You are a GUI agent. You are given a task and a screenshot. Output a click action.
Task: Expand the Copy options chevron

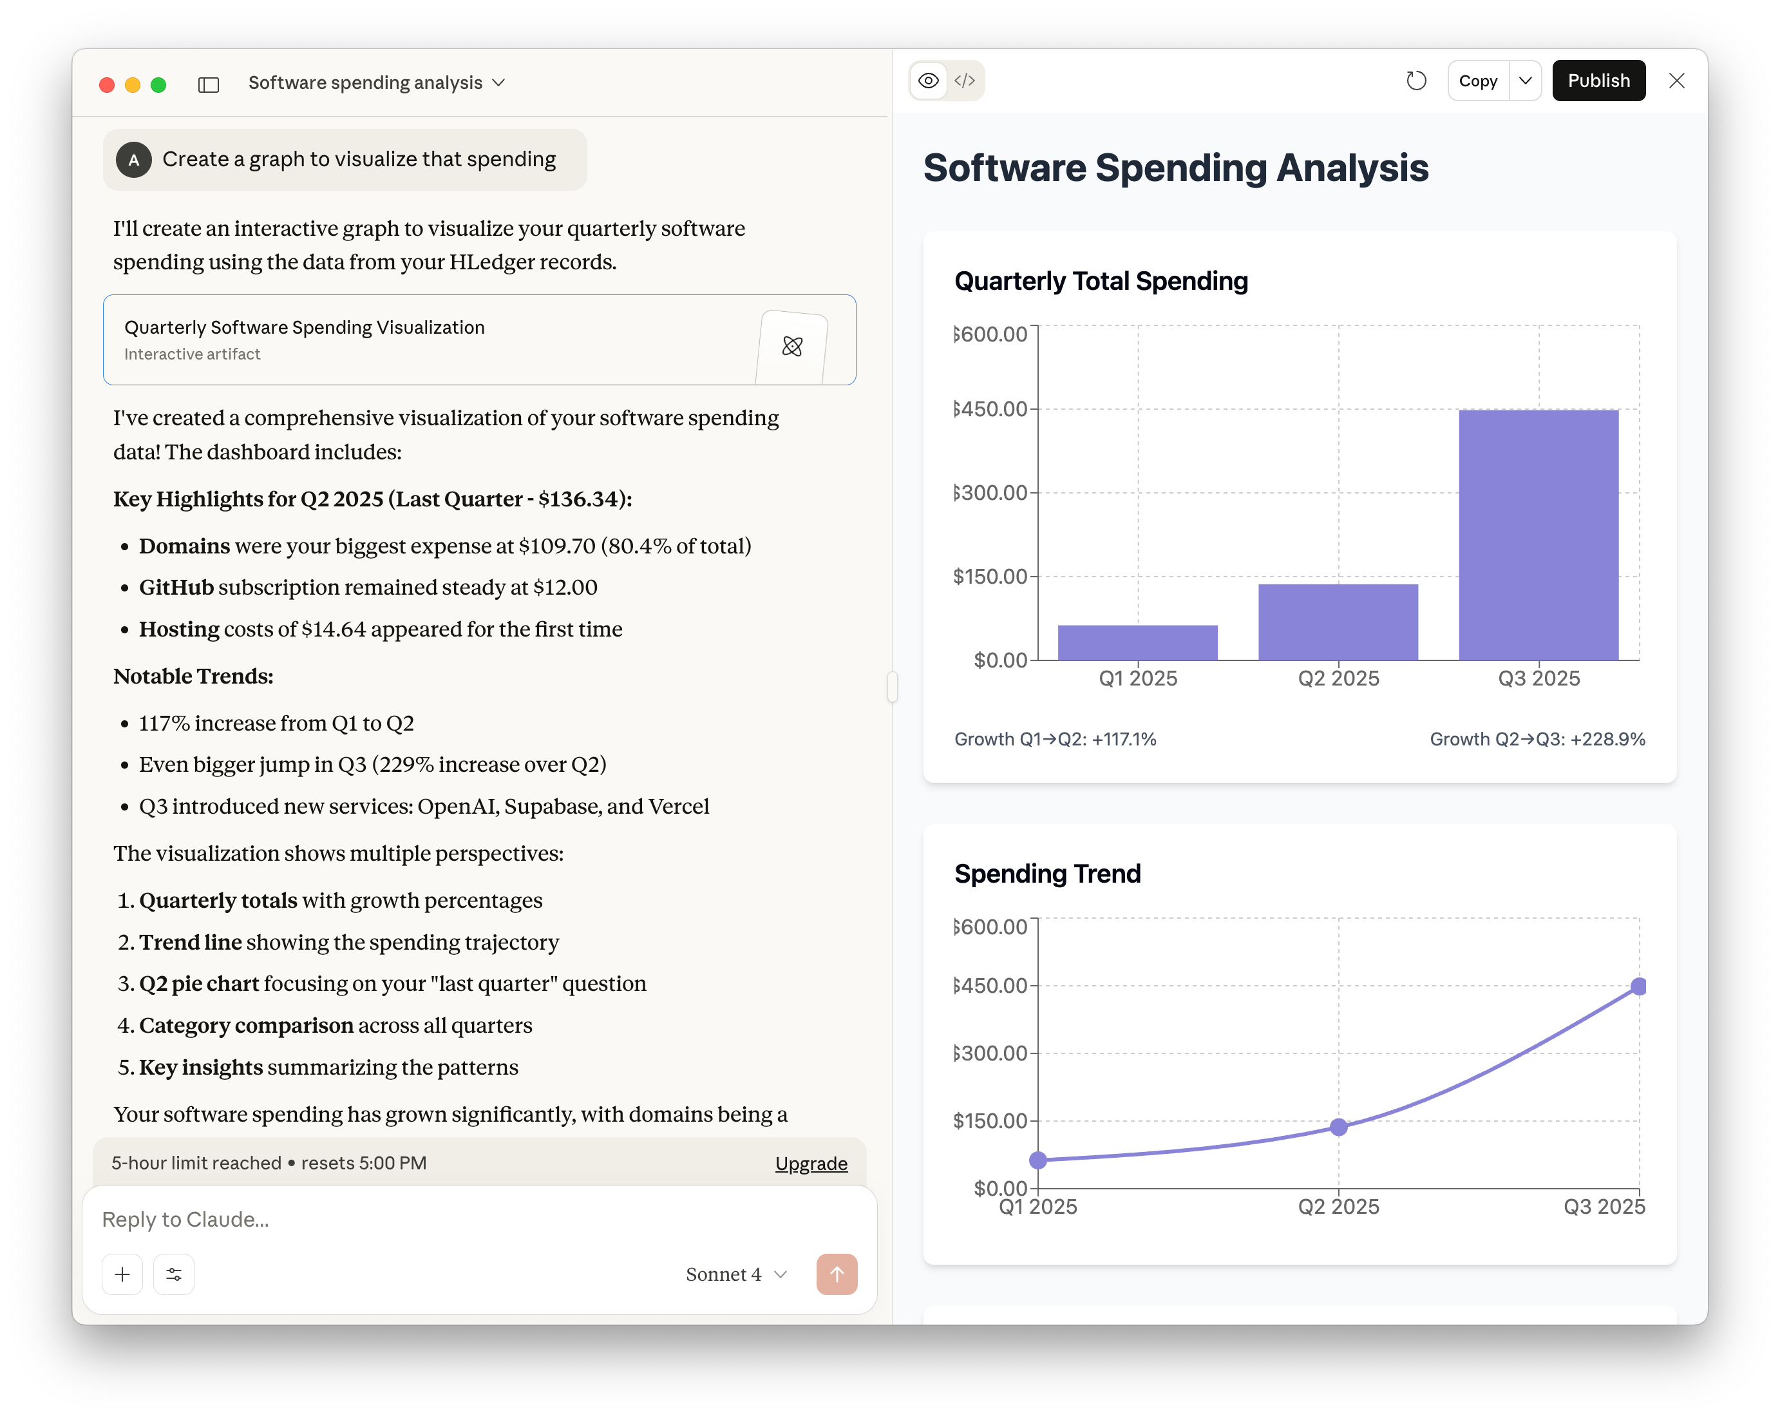pyautogui.click(x=1525, y=81)
